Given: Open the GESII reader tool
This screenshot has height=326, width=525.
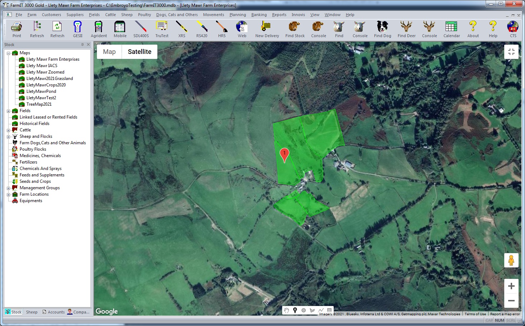Looking at the screenshot, I should (x=78, y=29).
